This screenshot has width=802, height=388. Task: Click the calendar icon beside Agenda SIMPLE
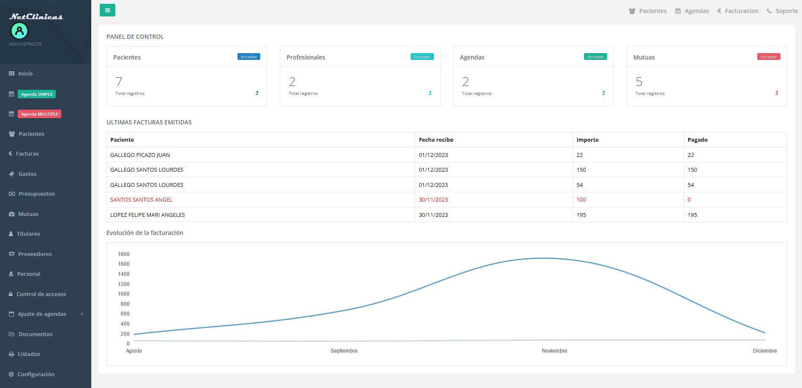(11, 94)
